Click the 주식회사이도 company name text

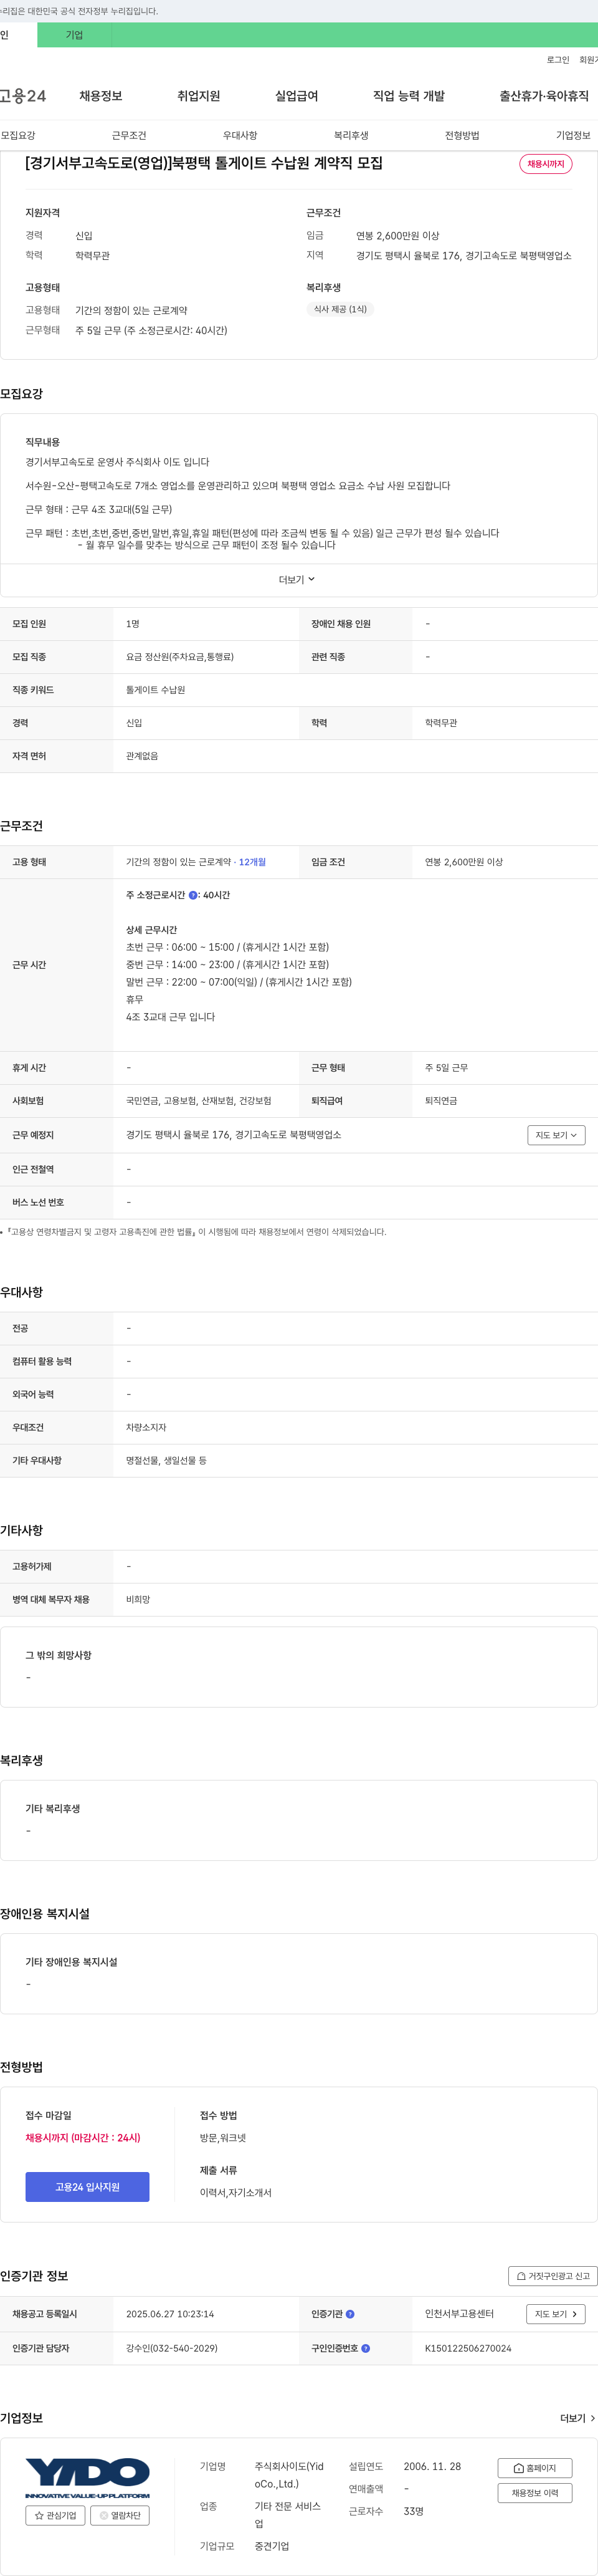point(289,2475)
